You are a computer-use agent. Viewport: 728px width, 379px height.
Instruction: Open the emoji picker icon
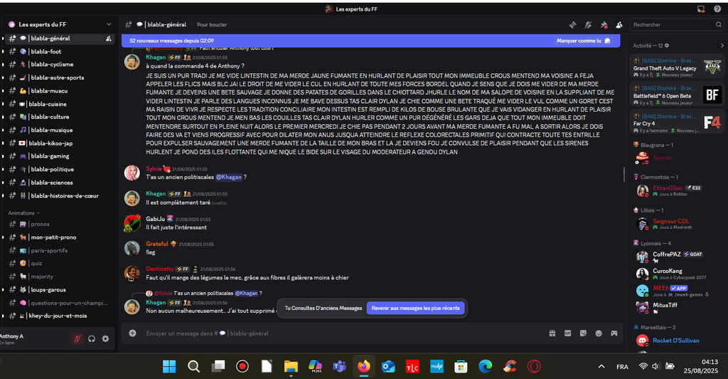pos(599,333)
